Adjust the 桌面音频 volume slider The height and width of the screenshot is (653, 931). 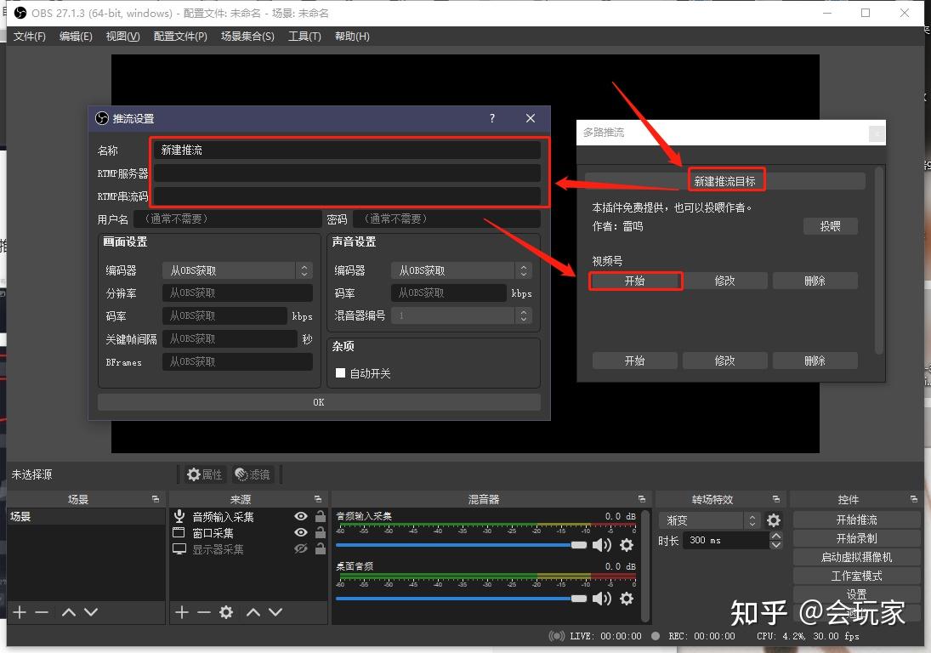click(x=462, y=599)
